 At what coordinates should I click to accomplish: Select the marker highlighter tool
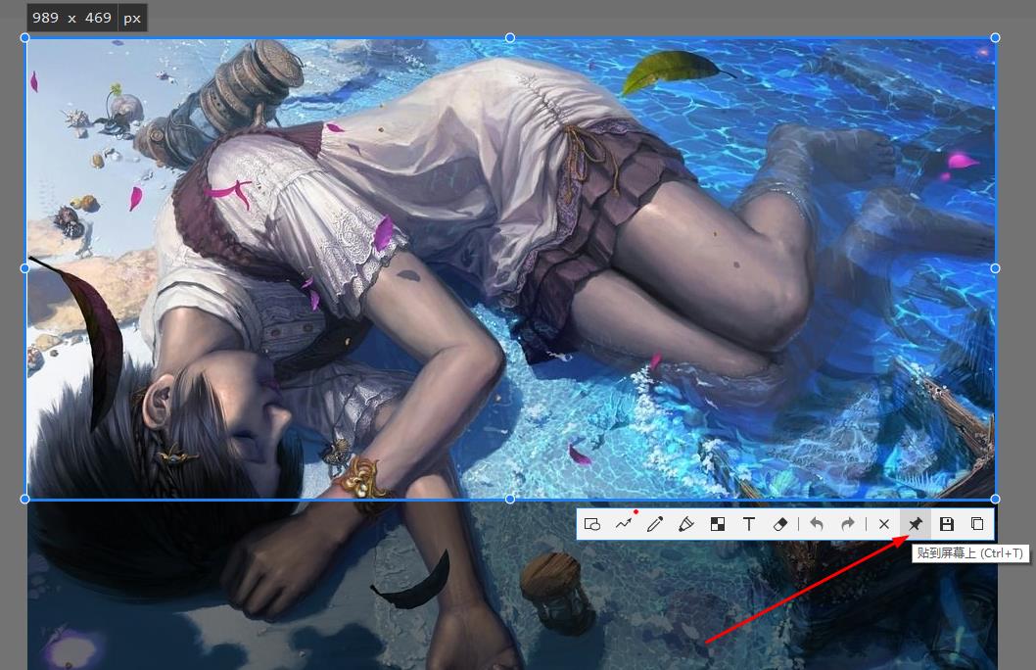coord(685,524)
